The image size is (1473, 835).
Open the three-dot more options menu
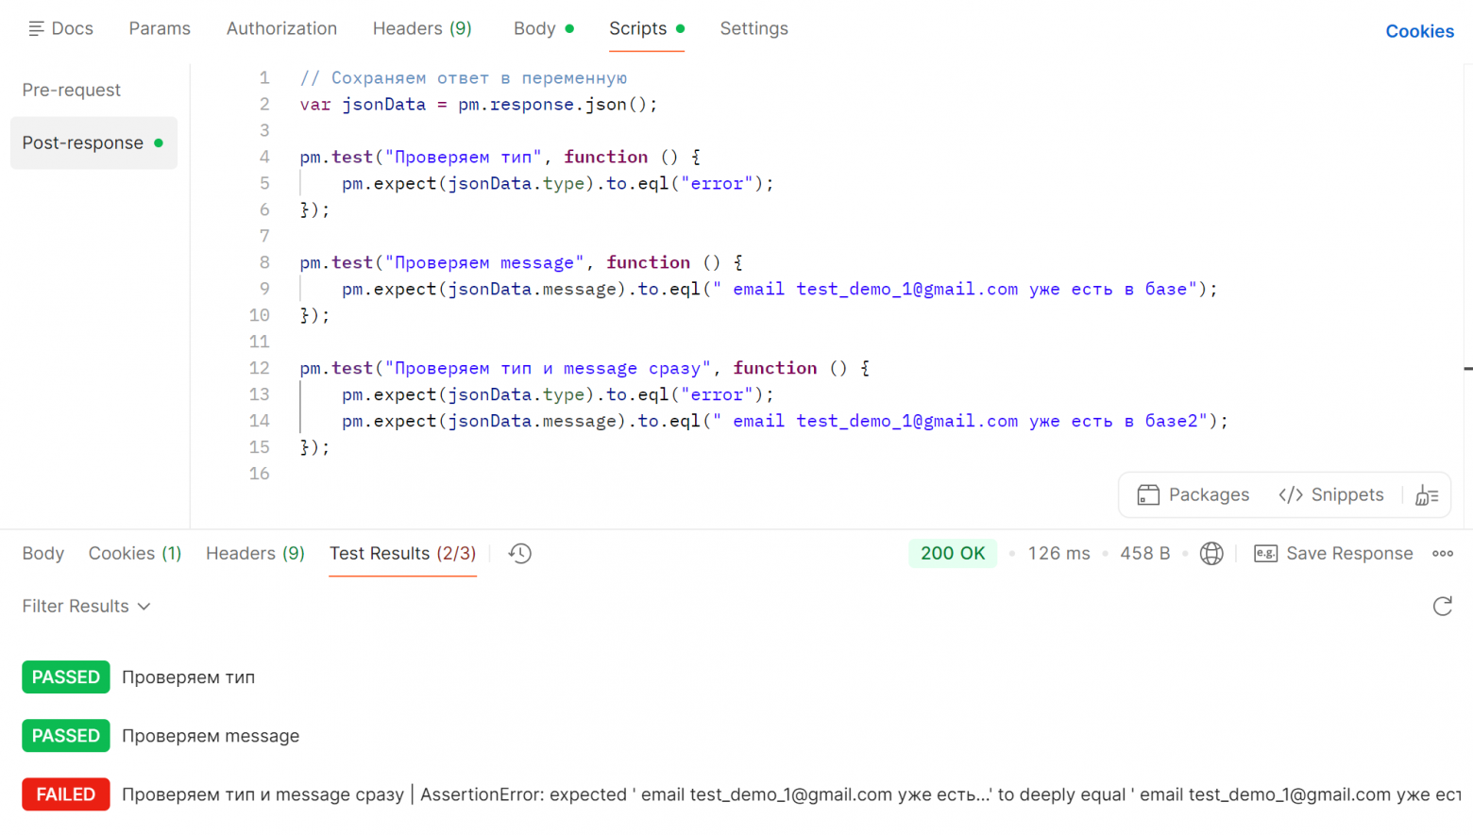pos(1442,554)
